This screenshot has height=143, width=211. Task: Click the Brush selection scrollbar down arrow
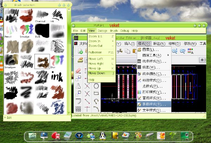click(69, 113)
